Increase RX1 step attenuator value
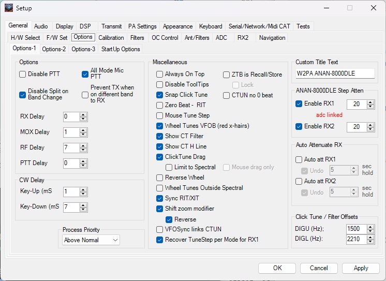The height and width of the screenshot is (281, 386). pos(370,102)
